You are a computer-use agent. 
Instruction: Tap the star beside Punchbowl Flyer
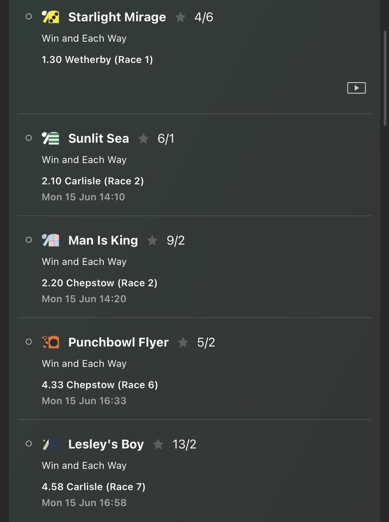(x=183, y=343)
